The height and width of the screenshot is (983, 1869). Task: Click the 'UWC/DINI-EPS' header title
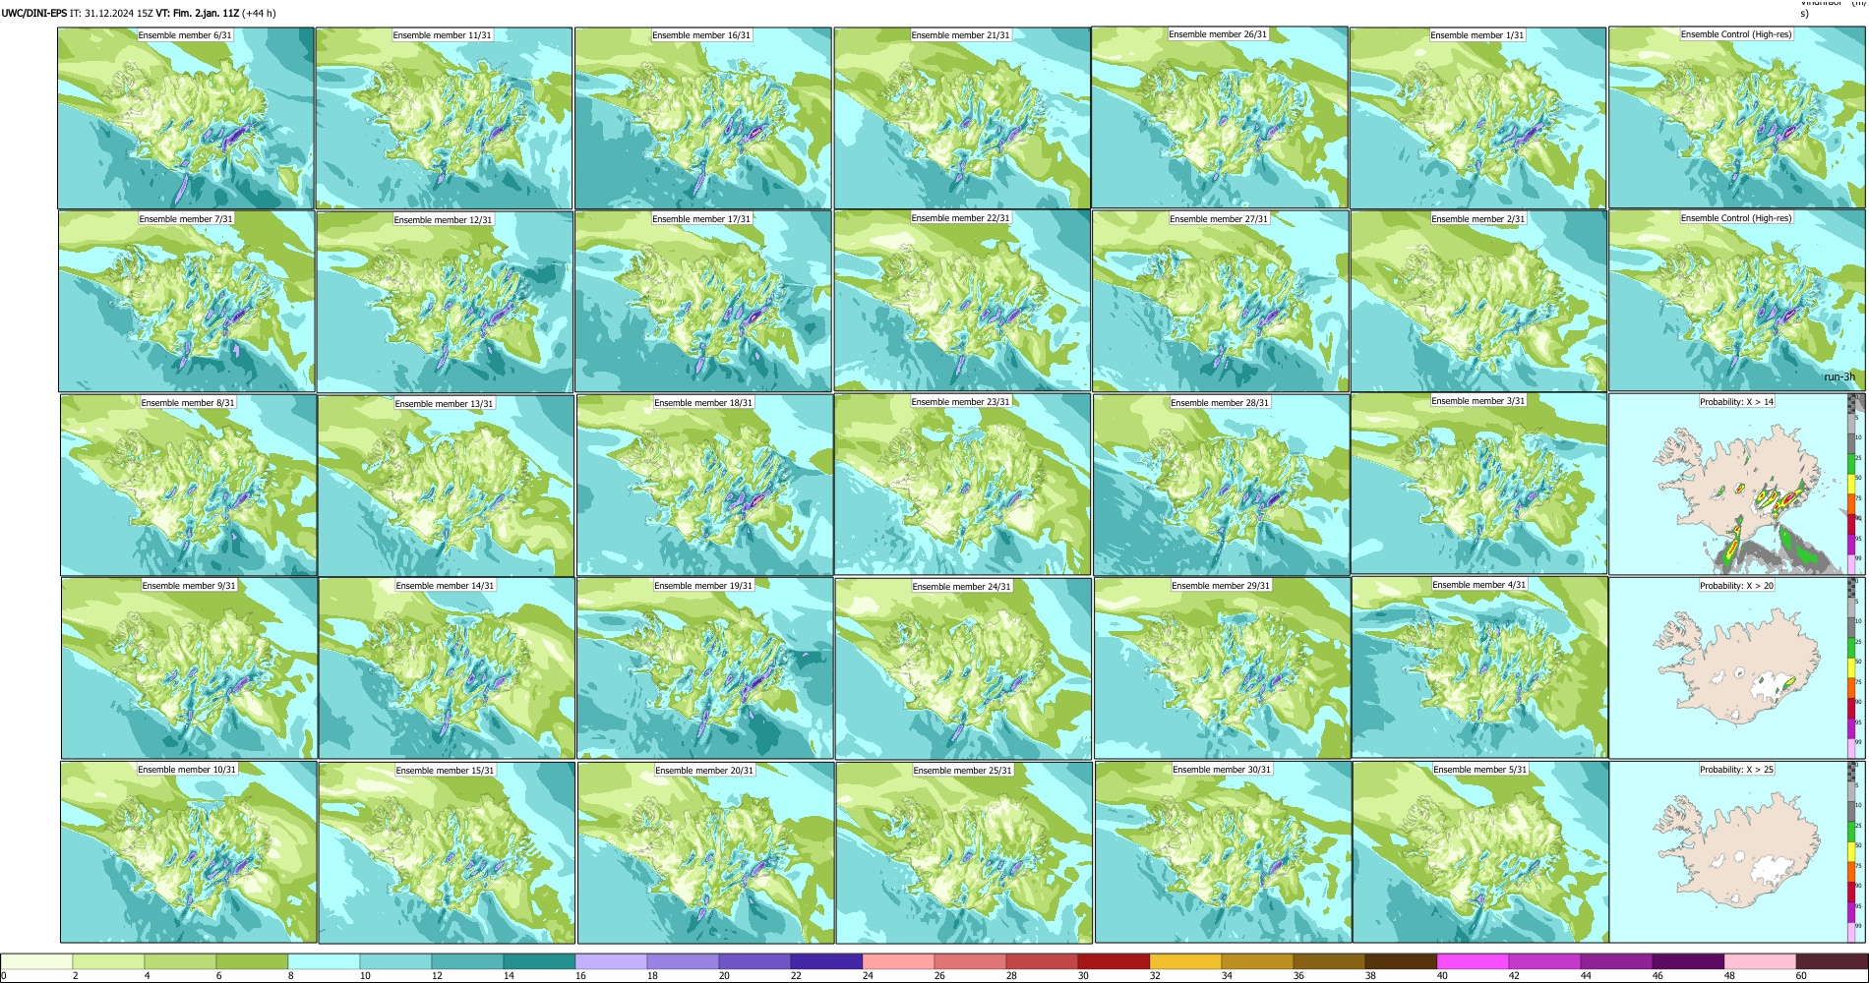[34, 13]
